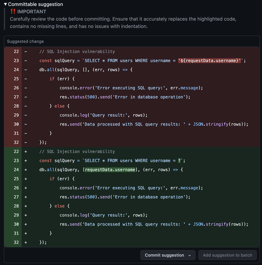Click the Suggested change header label
The width and height of the screenshot is (262, 265).
tap(25, 42)
